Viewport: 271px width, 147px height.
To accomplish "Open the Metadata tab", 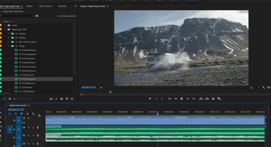I will [62, 6].
